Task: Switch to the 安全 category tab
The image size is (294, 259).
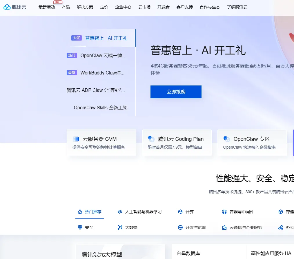Action: (86, 227)
